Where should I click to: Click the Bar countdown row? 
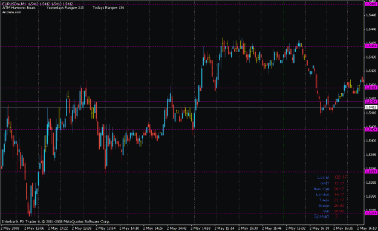(x=334, y=211)
